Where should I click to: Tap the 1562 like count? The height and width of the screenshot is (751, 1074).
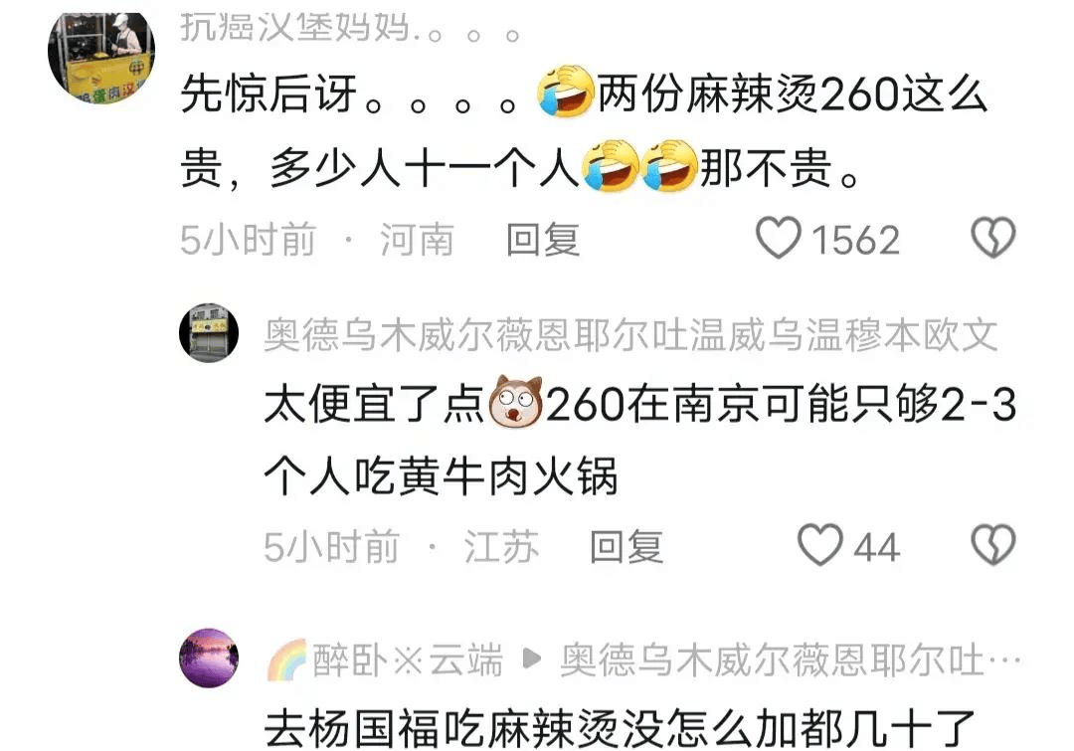coord(855,241)
